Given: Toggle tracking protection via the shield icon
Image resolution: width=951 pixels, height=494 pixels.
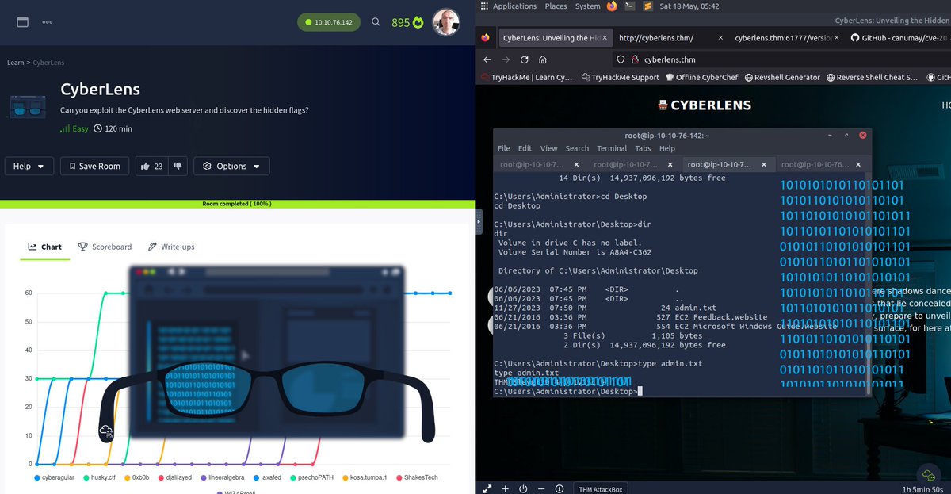Looking at the screenshot, I should [621, 59].
